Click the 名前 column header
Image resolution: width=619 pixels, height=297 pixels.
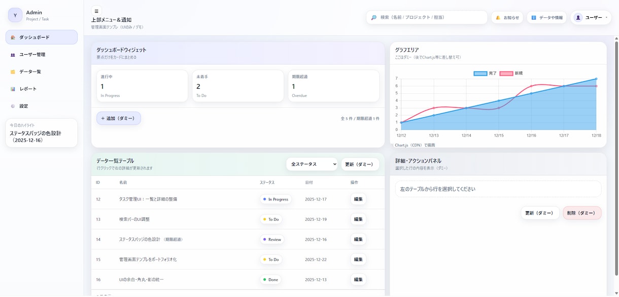(123, 182)
